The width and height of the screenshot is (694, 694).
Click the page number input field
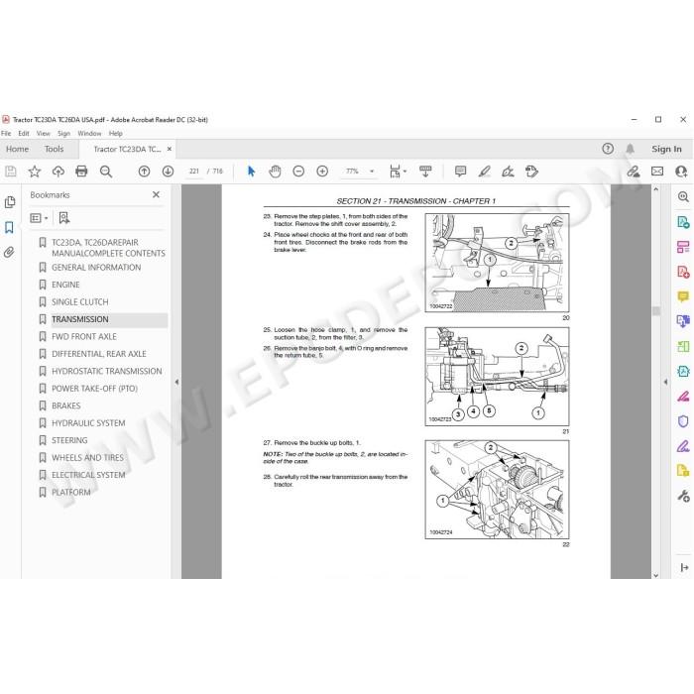pos(194,172)
